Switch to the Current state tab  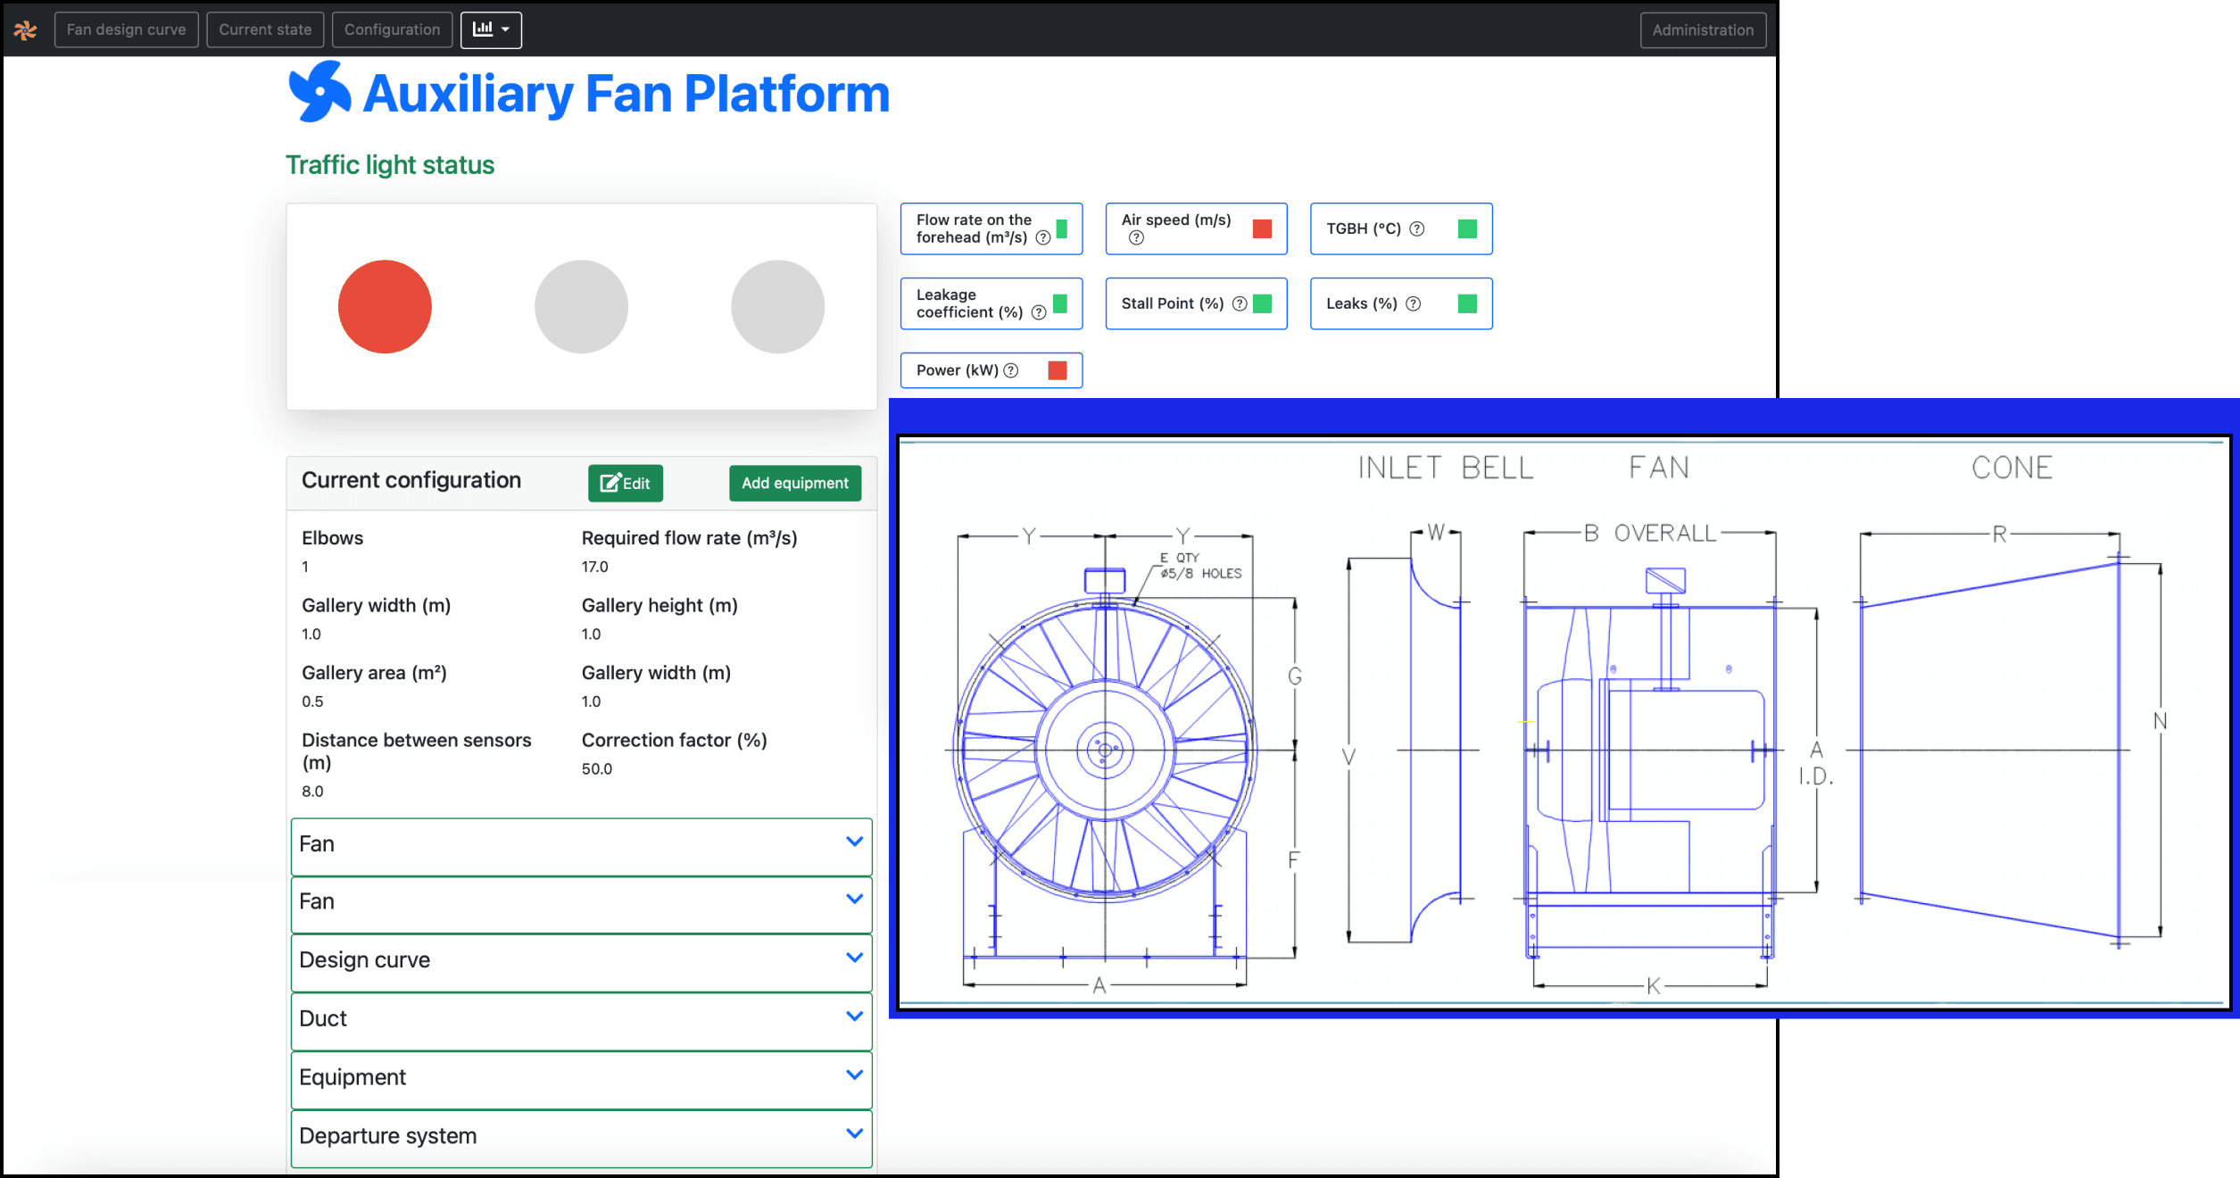(x=265, y=29)
